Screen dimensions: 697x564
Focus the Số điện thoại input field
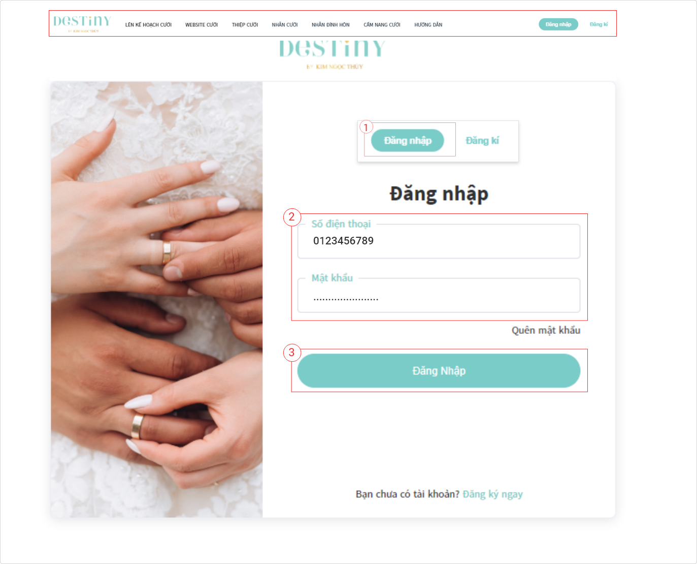point(439,241)
